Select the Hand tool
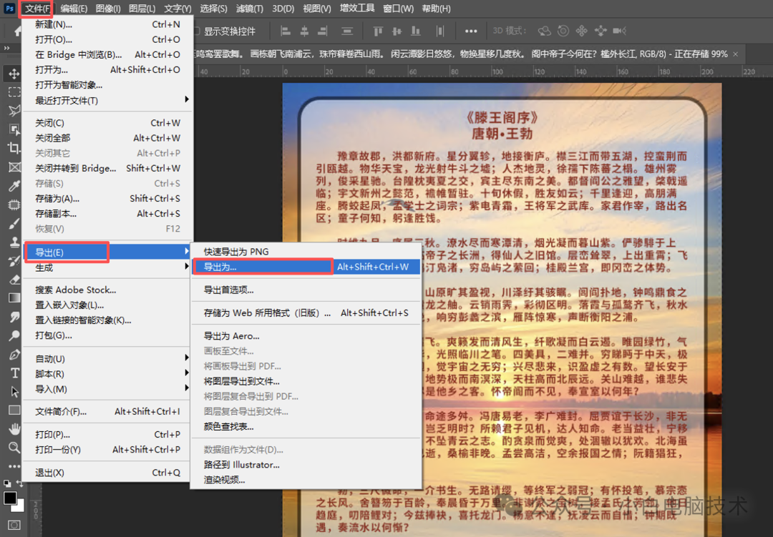773x537 pixels. pos(14,428)
